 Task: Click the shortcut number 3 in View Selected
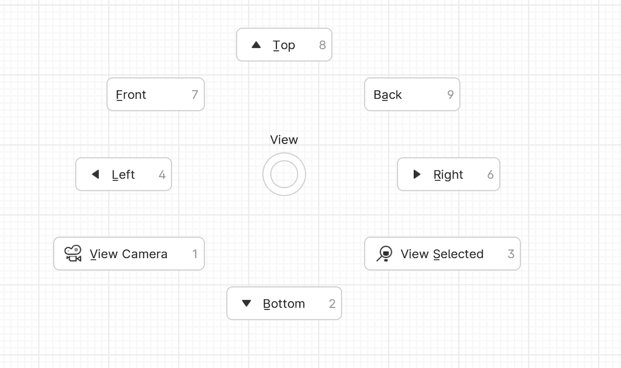click(511, 253)
